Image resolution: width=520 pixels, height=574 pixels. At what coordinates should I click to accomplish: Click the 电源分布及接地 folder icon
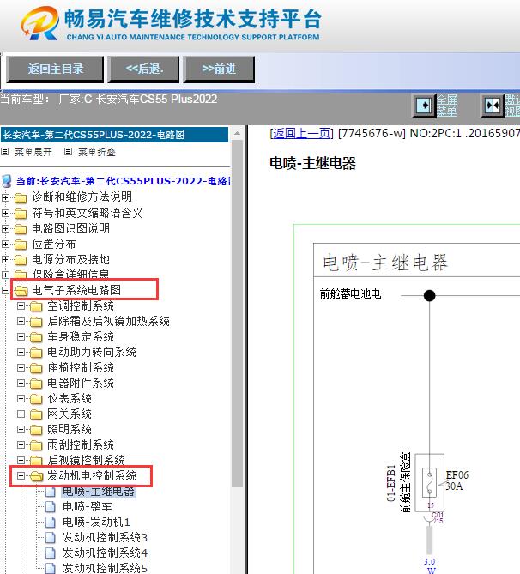21,260
